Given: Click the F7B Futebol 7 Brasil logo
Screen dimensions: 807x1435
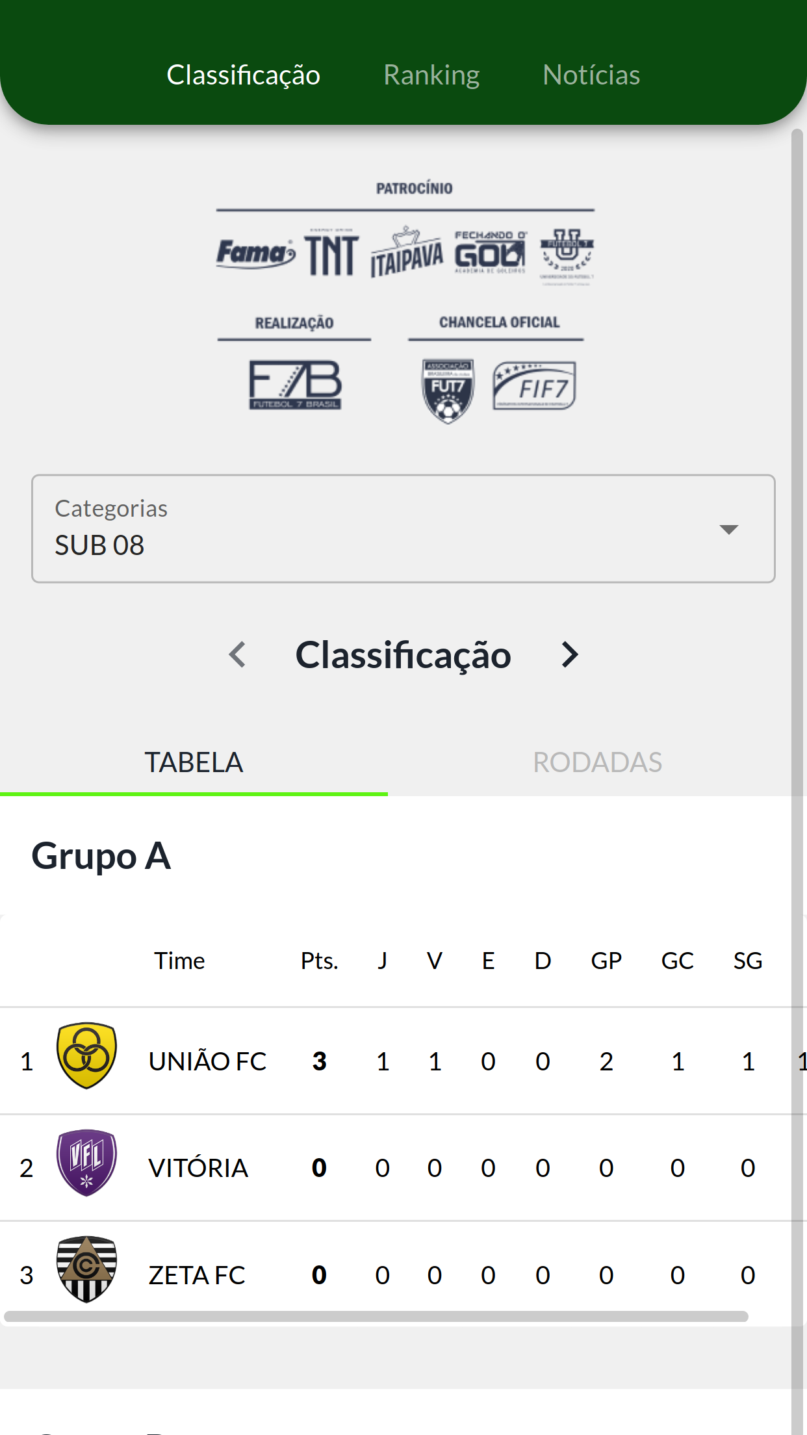Looking at the screenshot, I should 295,385.
